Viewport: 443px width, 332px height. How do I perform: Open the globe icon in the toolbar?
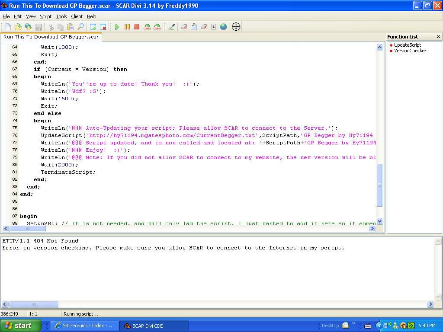tap(223, 27)
